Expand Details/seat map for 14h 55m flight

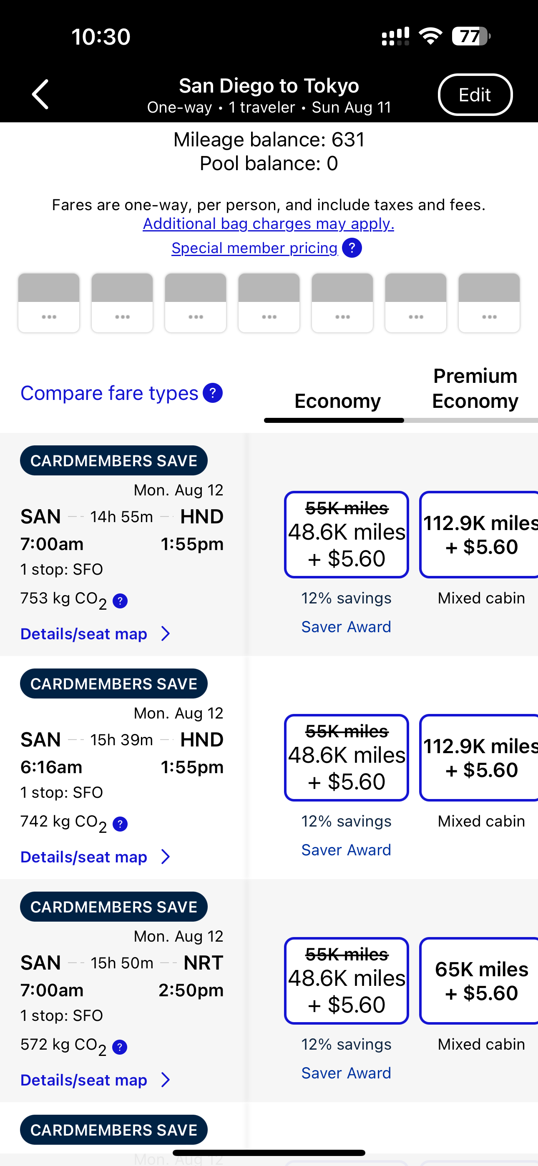coord(96,634)
